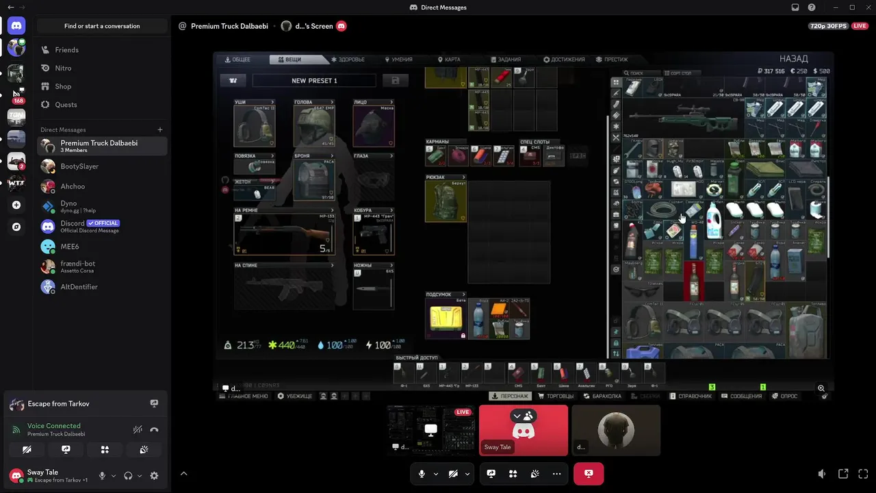Open camera options chevron in call bar
The image size is (876, 493).
click(467, 474)
